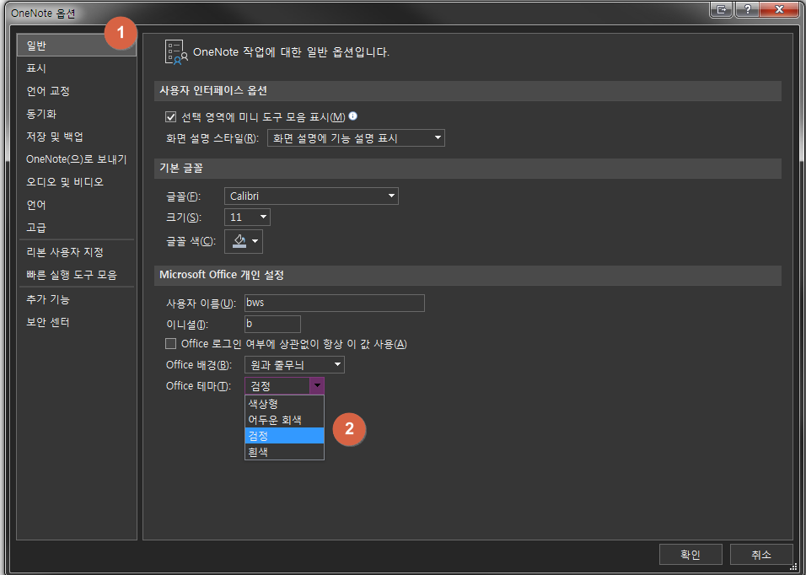
Task: Open the Office 배경 dropdown
Action: [294, 365]
